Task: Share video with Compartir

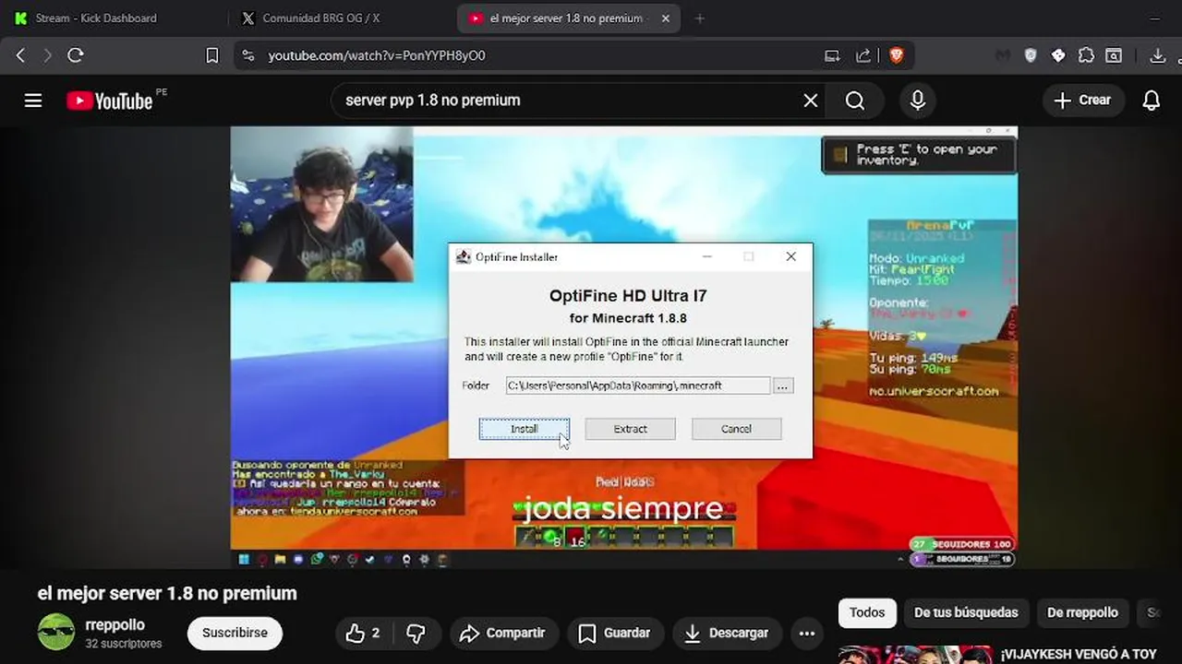Action: pyautogui.click(x=503, y=633)
